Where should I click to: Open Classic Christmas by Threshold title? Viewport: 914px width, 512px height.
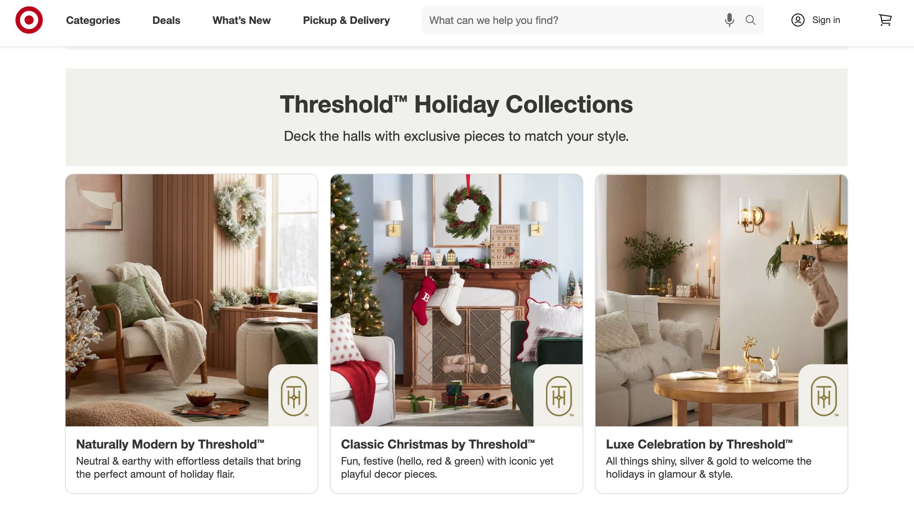pyautogui.click(x=438, y=444)
